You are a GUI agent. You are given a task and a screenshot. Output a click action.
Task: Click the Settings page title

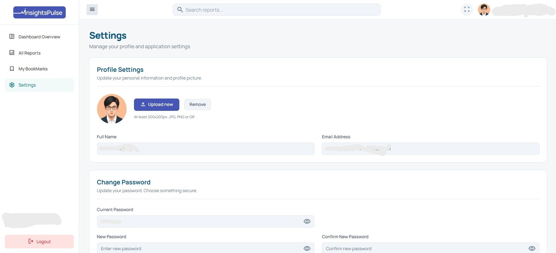(108, 36)
